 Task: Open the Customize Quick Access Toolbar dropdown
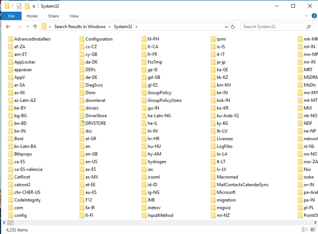pos(34,7)
